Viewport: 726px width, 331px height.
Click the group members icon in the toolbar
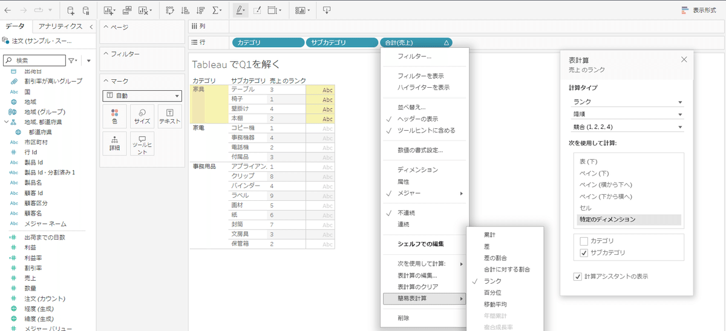257,10
